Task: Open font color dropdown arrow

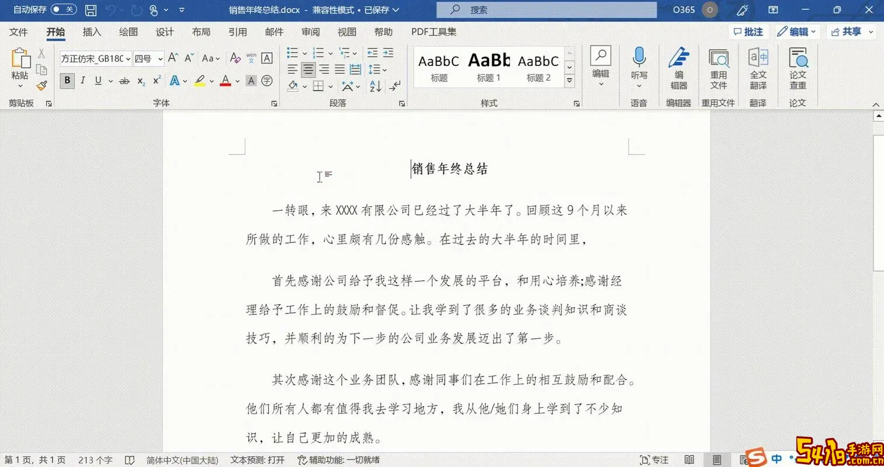Action: (x=238, y=81)
